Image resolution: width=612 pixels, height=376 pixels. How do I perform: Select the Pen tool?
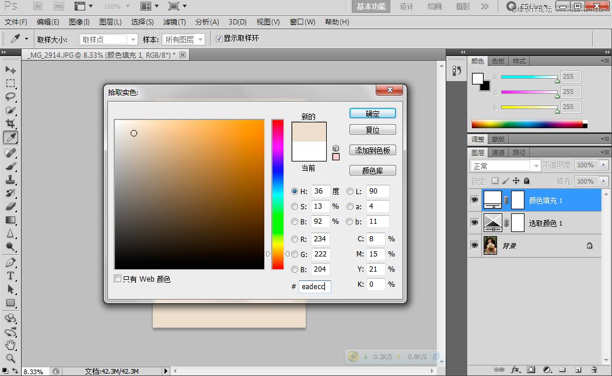tap(11, 262)
